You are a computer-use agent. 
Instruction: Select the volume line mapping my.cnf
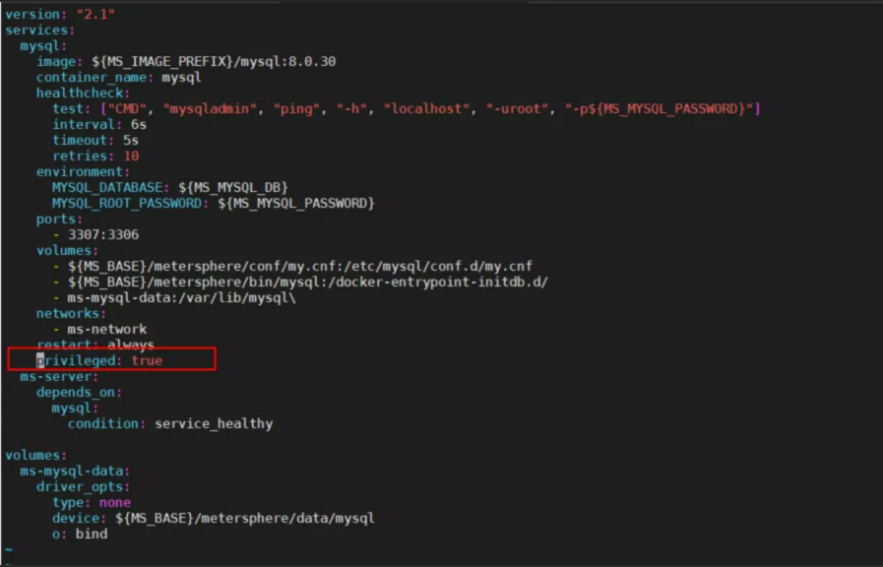coord(292,267)
